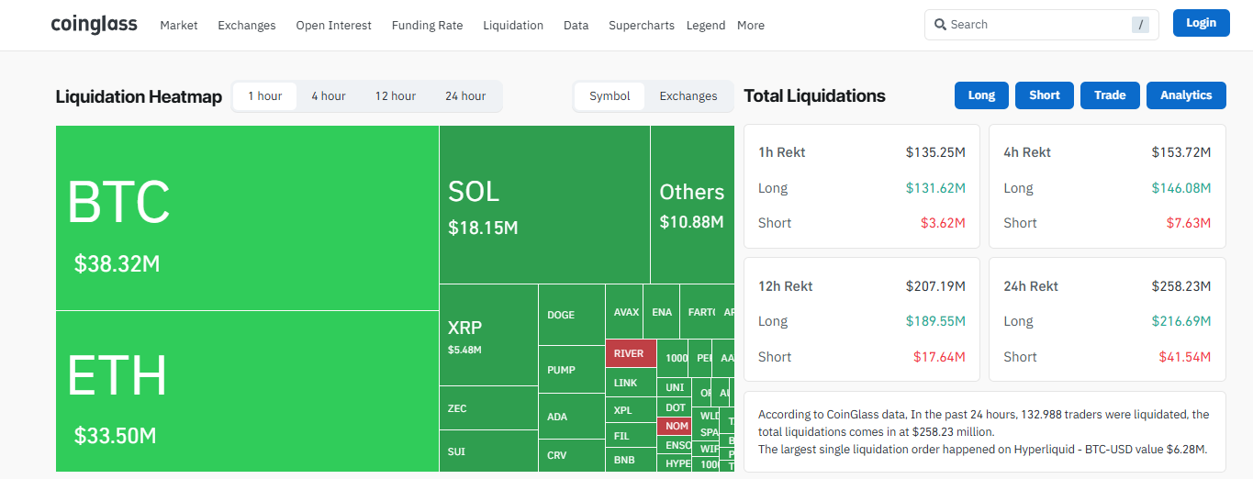1253x479 pixels.
Task: Select the BTC heatmap tile
Action: click(x=246, y=218)
